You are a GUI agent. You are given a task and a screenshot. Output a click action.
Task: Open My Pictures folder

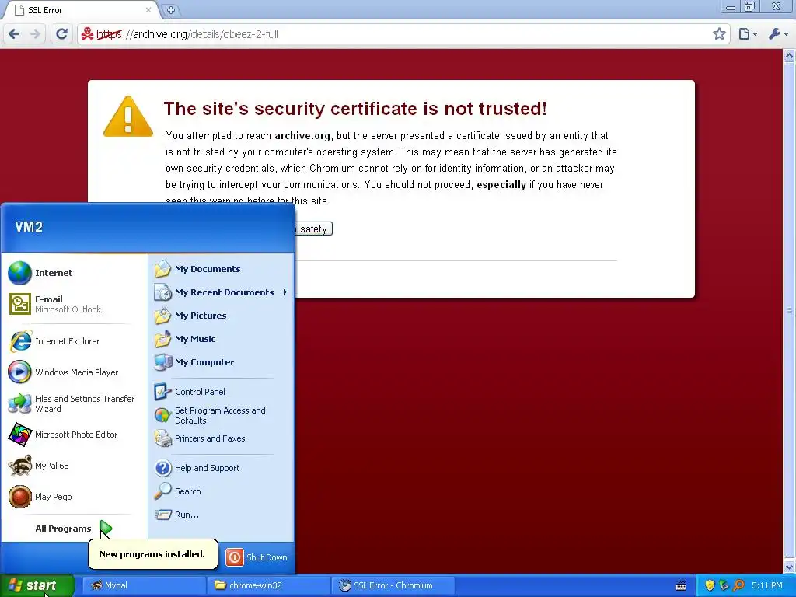point(222,316)
